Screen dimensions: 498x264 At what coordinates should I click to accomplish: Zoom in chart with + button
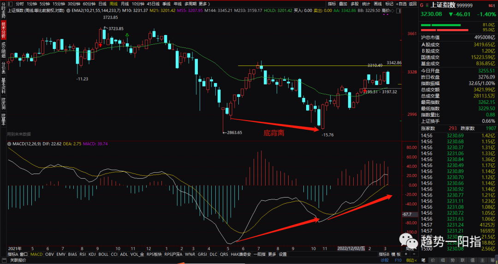coord(406,254)
